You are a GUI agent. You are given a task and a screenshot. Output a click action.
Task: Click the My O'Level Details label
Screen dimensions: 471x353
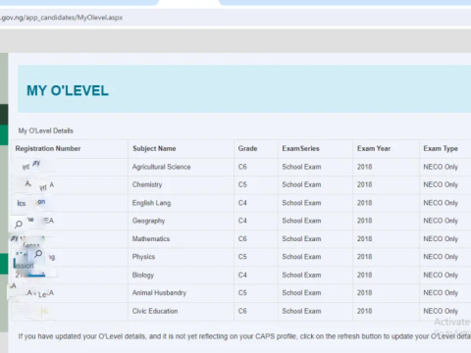46,130
